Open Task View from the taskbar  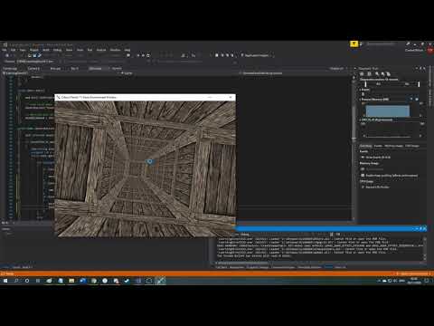point(38,281)
